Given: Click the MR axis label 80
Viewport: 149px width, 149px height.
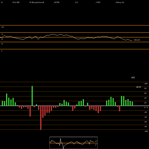Looking at the screenshot, I should click(145, 89).
